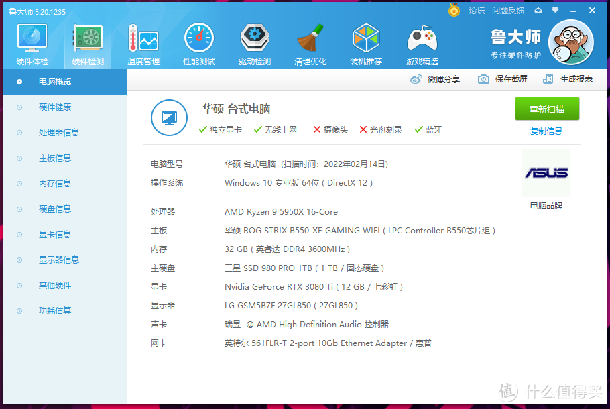Click LG 27GL850 monitor text

pos(291,306)
